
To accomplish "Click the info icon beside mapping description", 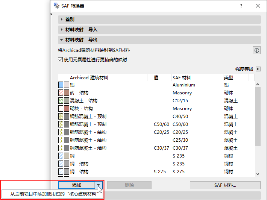I will point(256,50).
